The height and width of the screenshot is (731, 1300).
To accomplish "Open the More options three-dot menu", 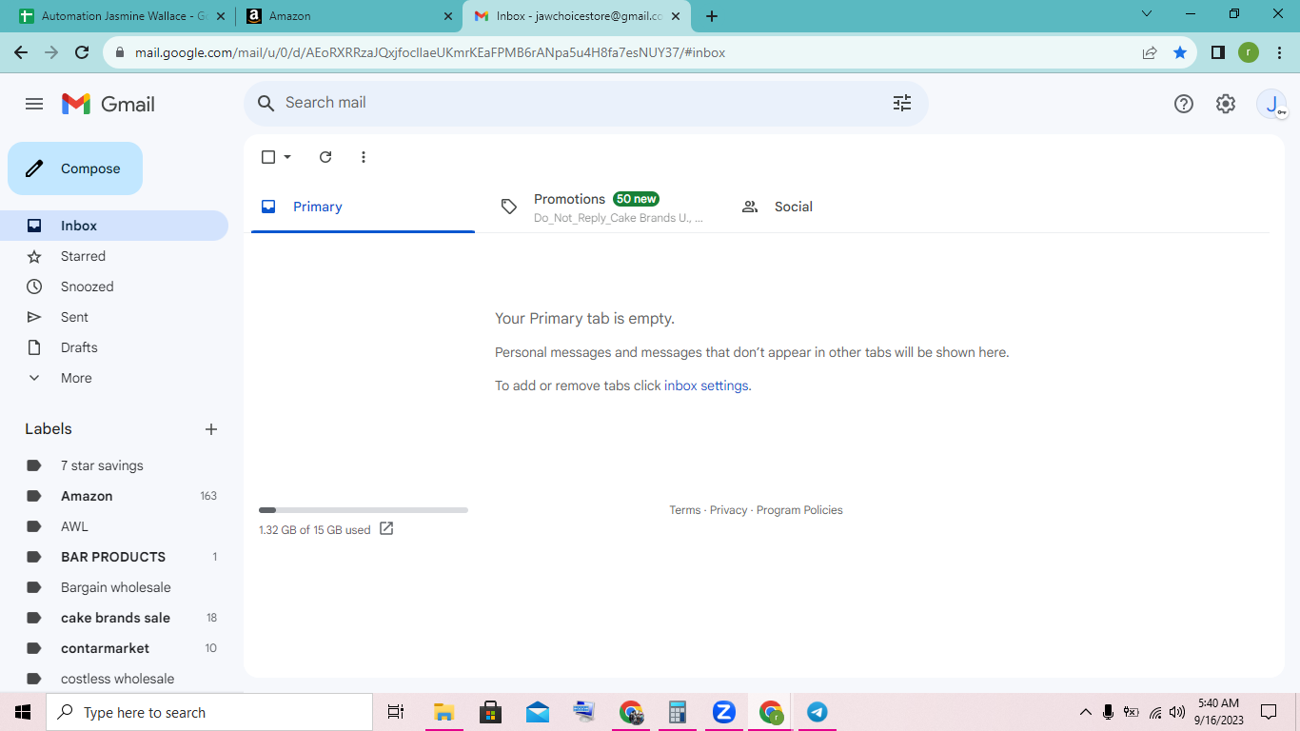I will (364, 157).
